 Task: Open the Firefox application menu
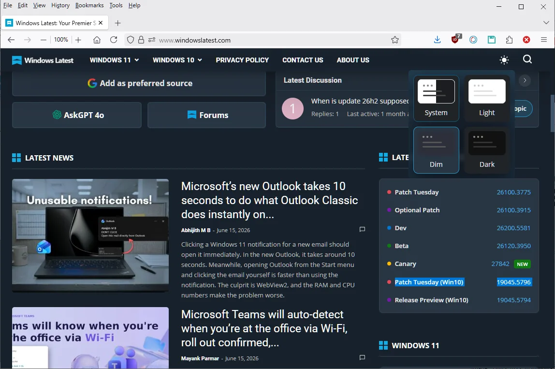[x=544, y=40]
